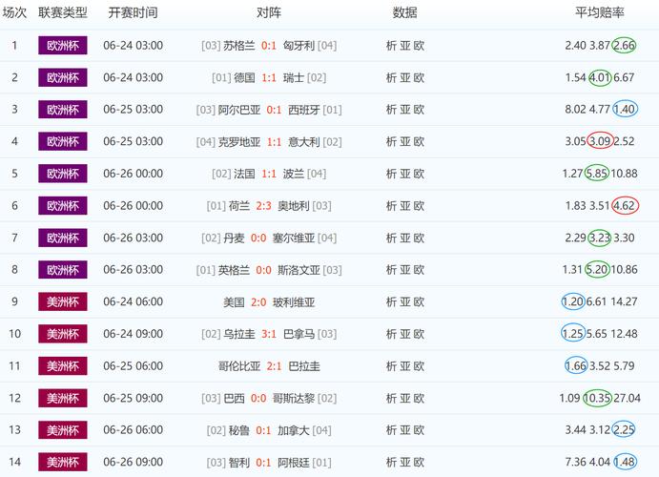This screenshot has height=477, width=659.
Task: Open 析 link for 苏格兰 vs 匈牙利
Action: [391, 46]
